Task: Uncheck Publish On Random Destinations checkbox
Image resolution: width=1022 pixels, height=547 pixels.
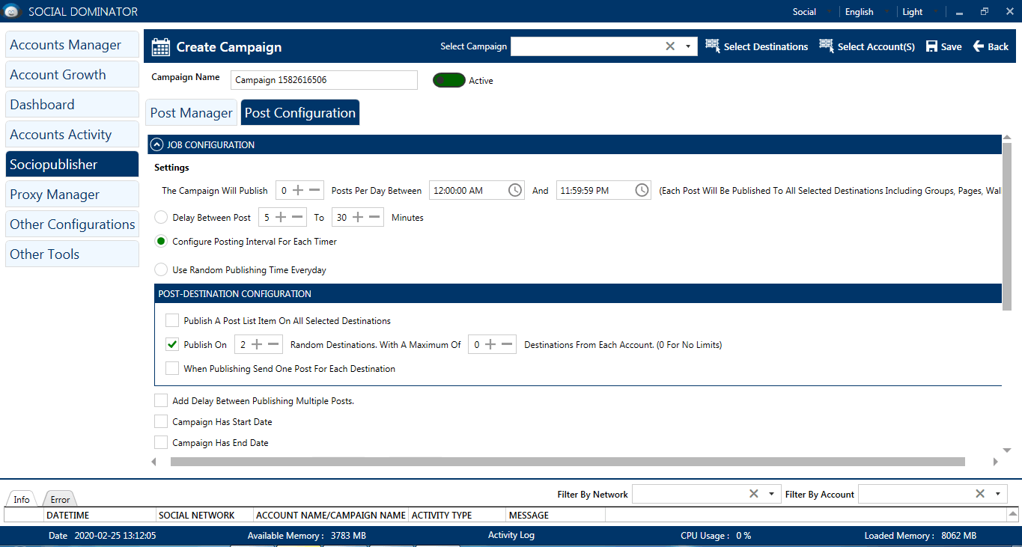Action: tap(172, 345)
